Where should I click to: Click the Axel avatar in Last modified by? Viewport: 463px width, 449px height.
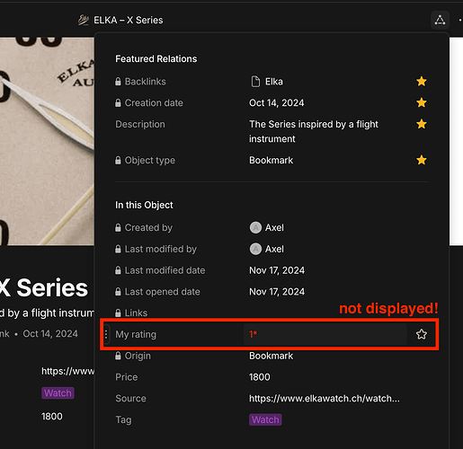(x=255, y=249)
